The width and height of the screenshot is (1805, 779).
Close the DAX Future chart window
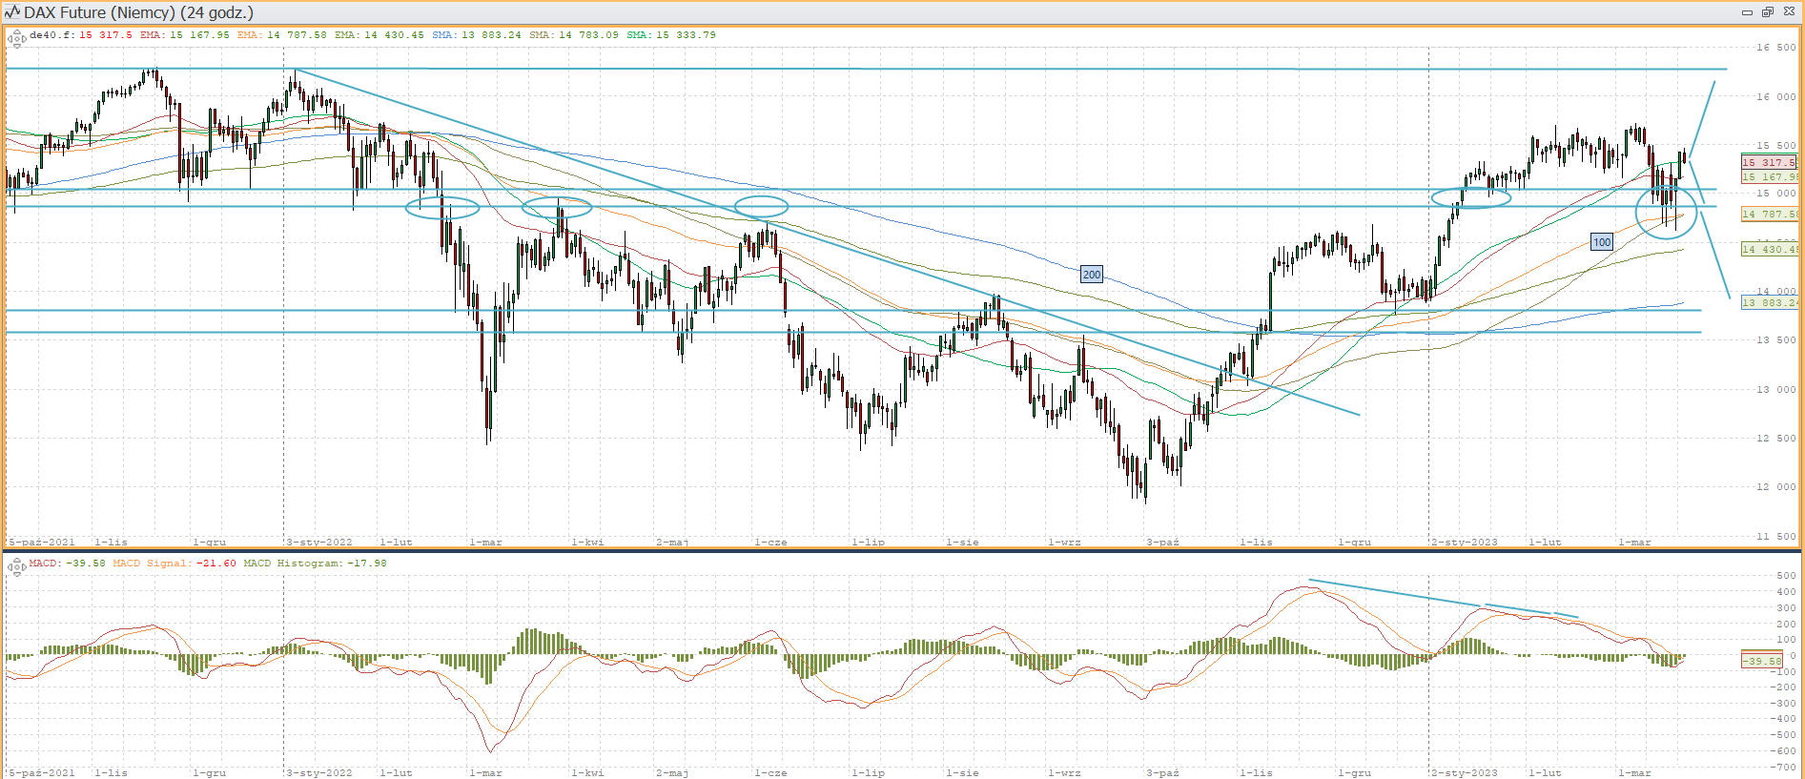(x=1789, y=12)
